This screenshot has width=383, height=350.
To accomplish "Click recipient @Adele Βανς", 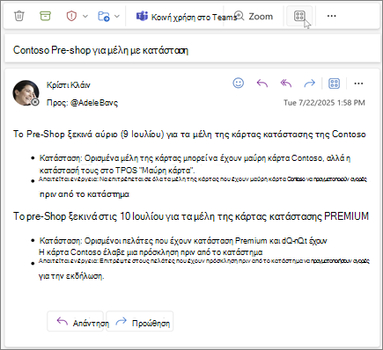I will 94,103.
